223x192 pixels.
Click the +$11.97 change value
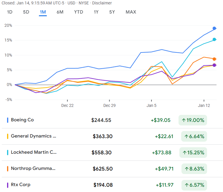[165, 185]
